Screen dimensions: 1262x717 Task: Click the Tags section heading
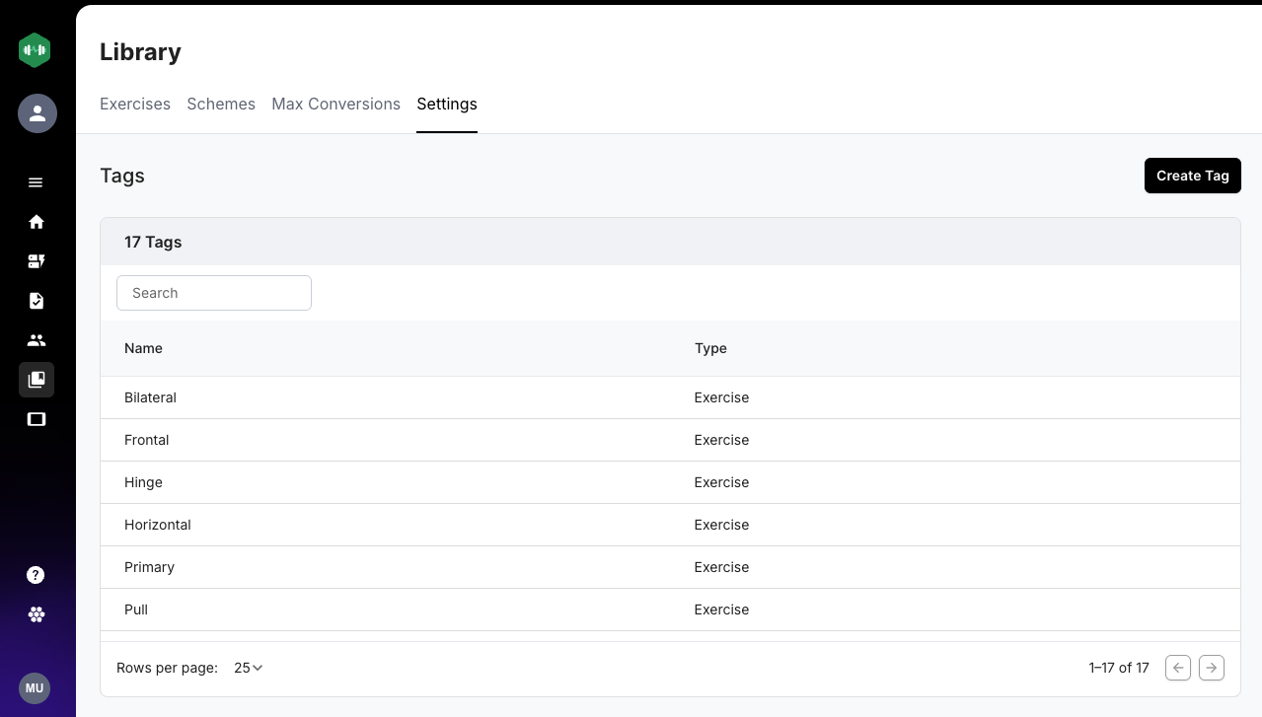click(x=122, y=176)
